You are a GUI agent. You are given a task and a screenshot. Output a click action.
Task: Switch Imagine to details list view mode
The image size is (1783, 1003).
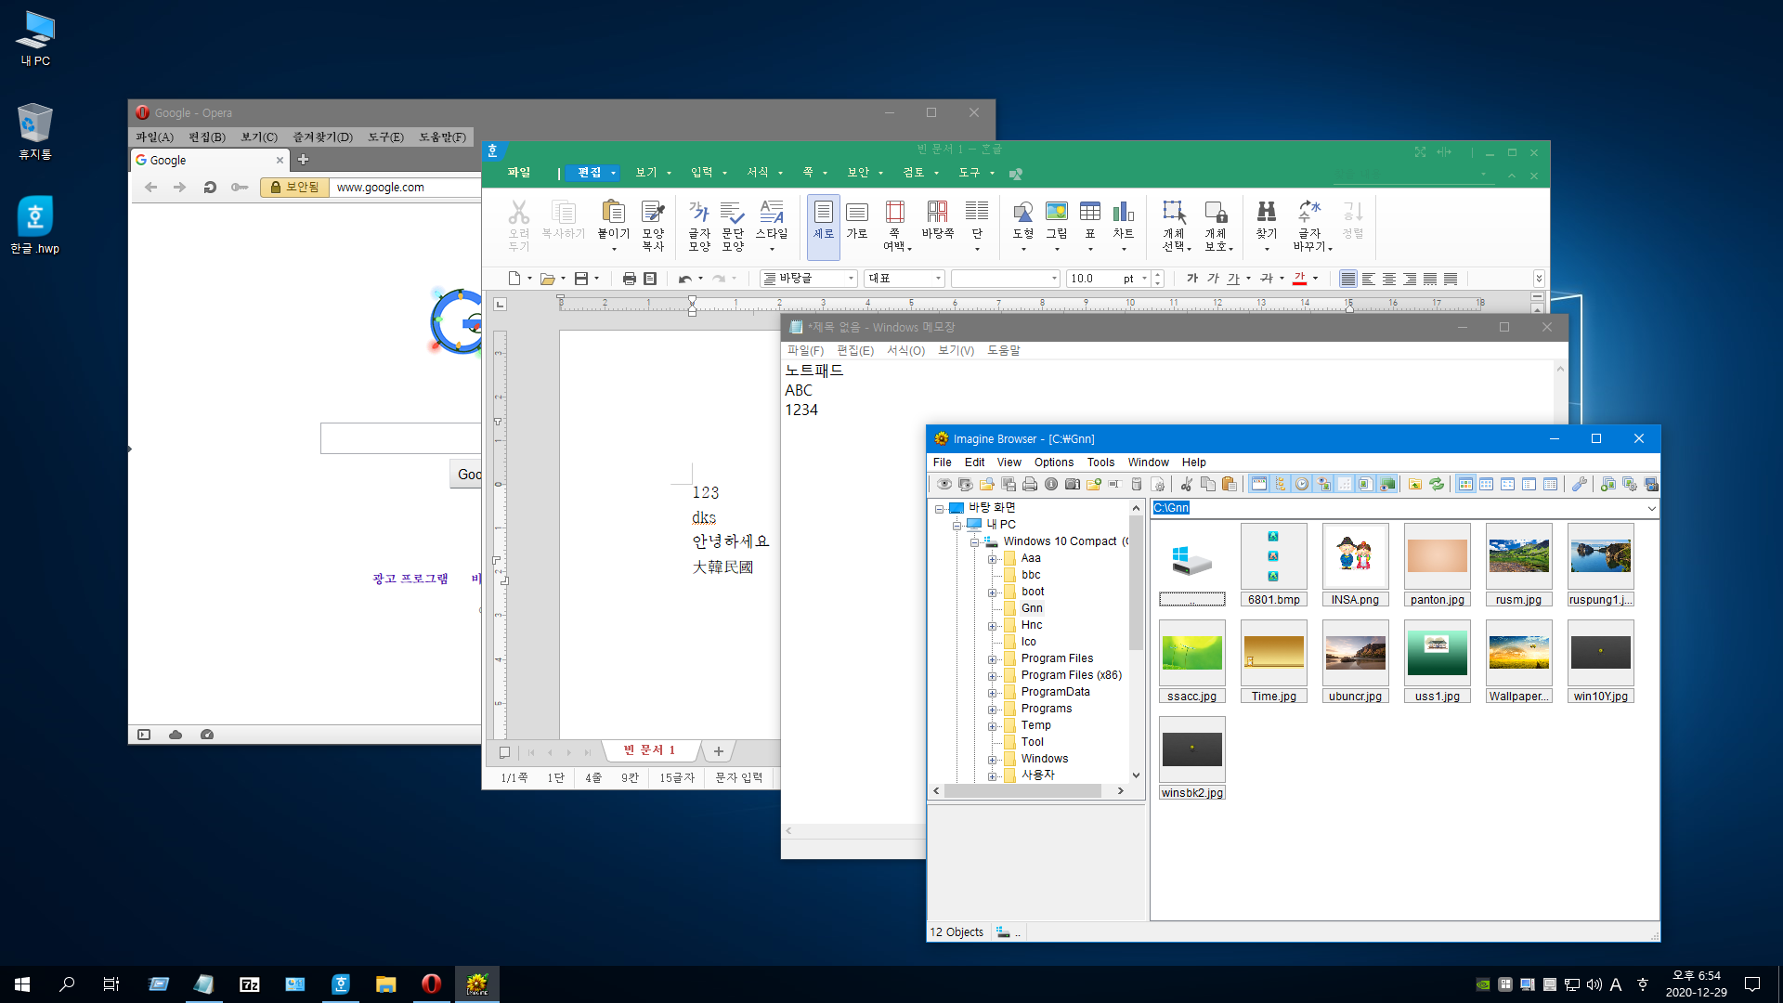coord(1550,484)
